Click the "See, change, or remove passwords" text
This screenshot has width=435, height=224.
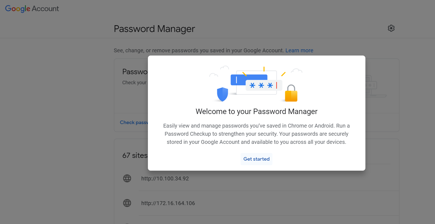(x=198, y=50)
